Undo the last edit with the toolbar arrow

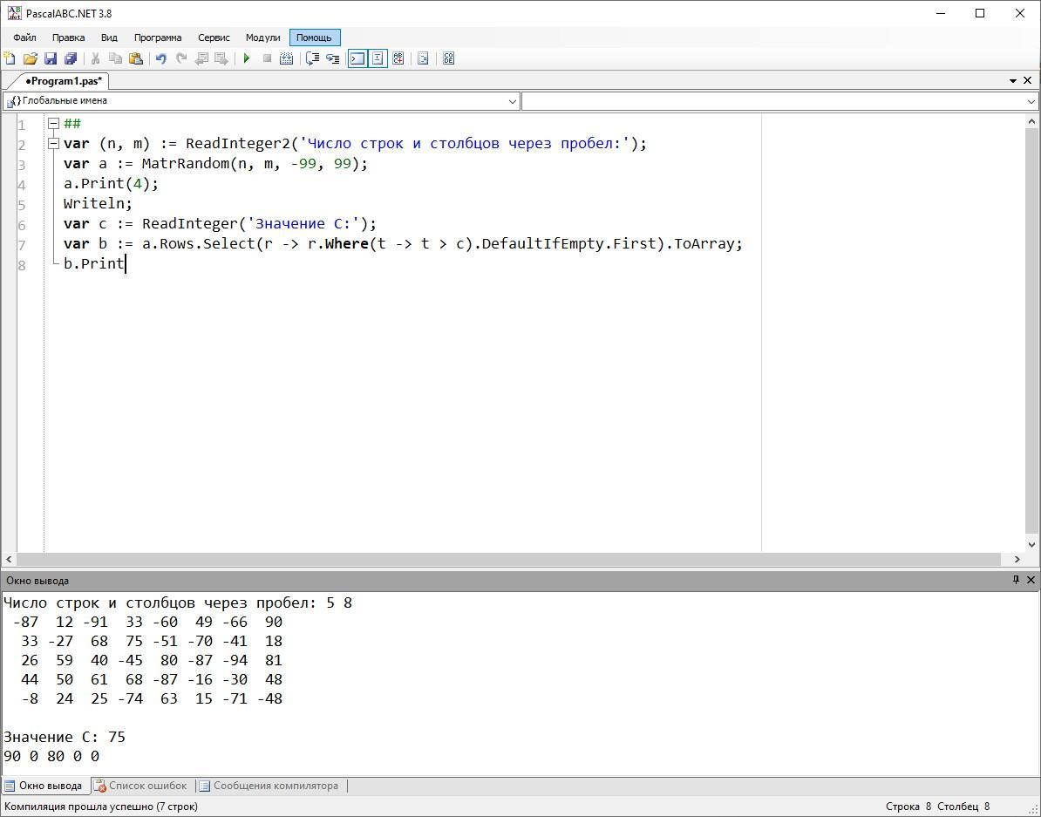160,58
